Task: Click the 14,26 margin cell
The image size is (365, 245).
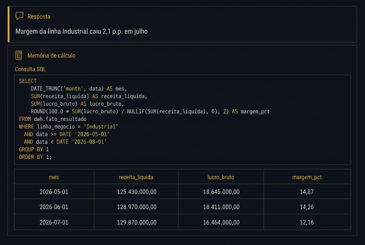Action: 307,207
